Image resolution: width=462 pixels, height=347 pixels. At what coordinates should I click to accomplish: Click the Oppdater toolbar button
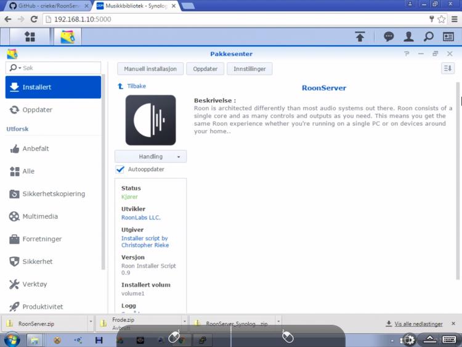coord(205,69)
